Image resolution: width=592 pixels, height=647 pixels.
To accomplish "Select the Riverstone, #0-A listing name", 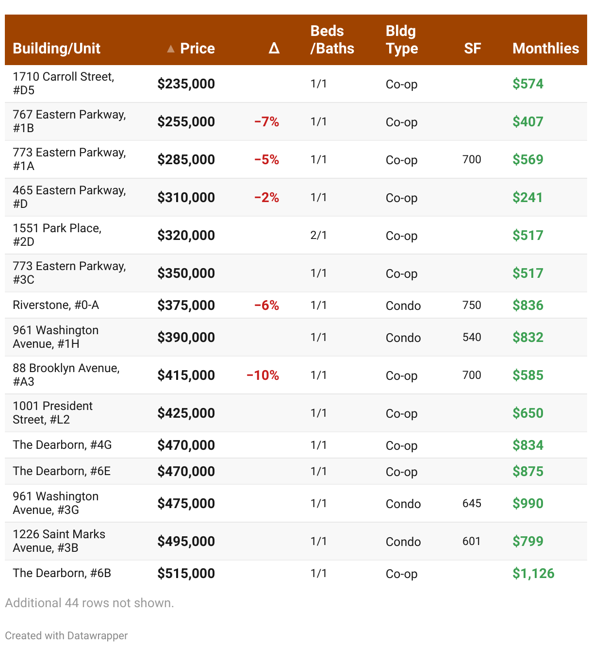I will pos(56,305).
